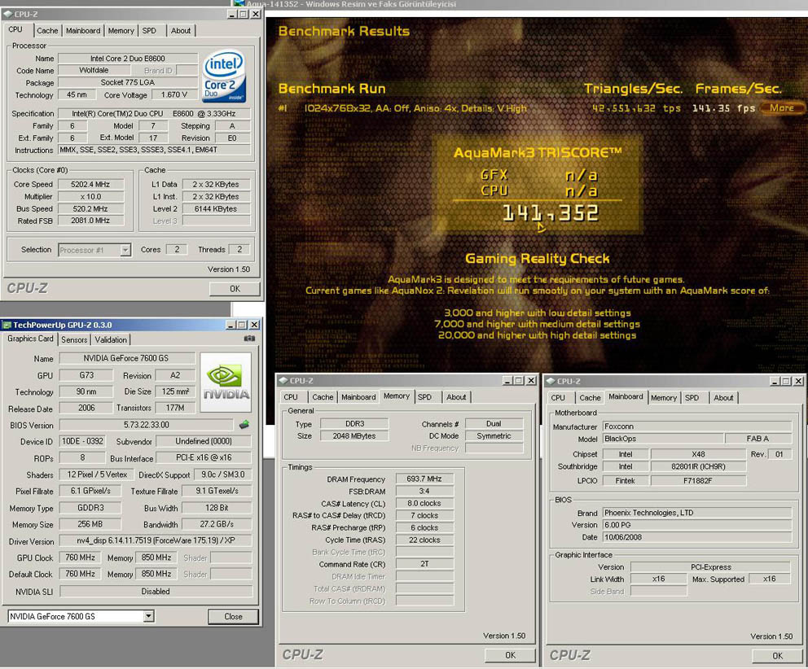
Task: Click the Core Voltage value 1.670 V
Action: pos(174,94)
